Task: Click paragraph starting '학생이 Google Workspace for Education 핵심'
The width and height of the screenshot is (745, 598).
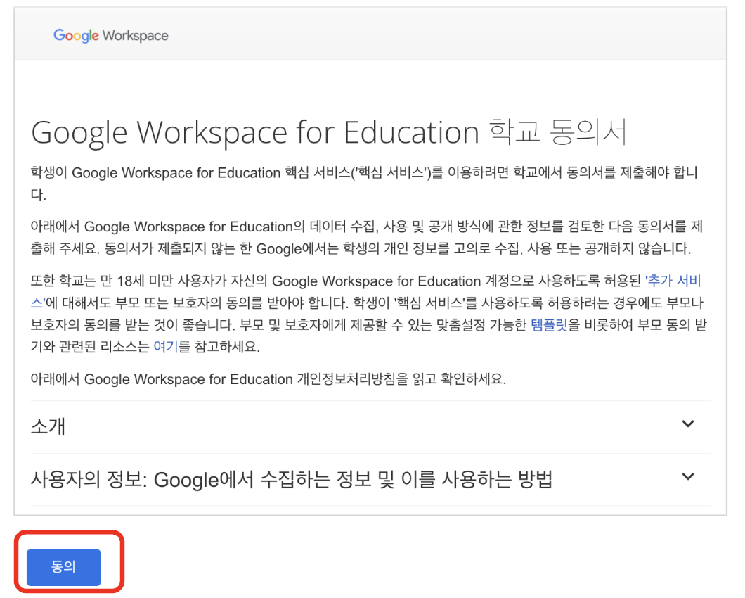Action: 364,183
